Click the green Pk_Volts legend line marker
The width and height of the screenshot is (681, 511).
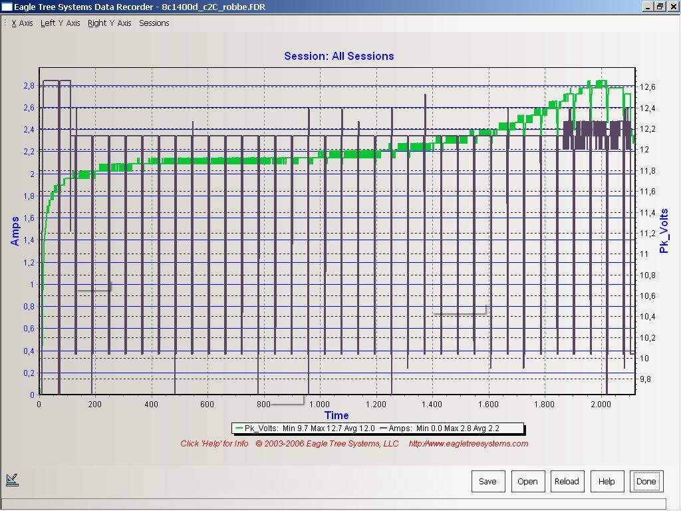pos(239,428)
